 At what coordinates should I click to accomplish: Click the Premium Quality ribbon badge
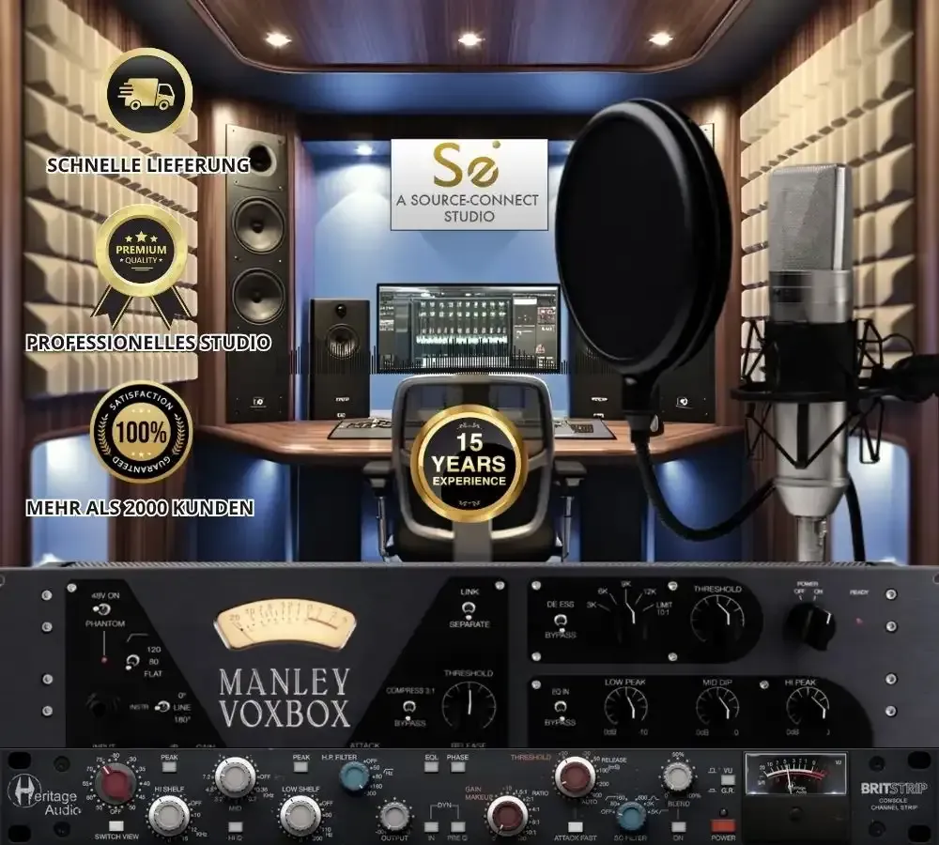click(x=142, y=264)
